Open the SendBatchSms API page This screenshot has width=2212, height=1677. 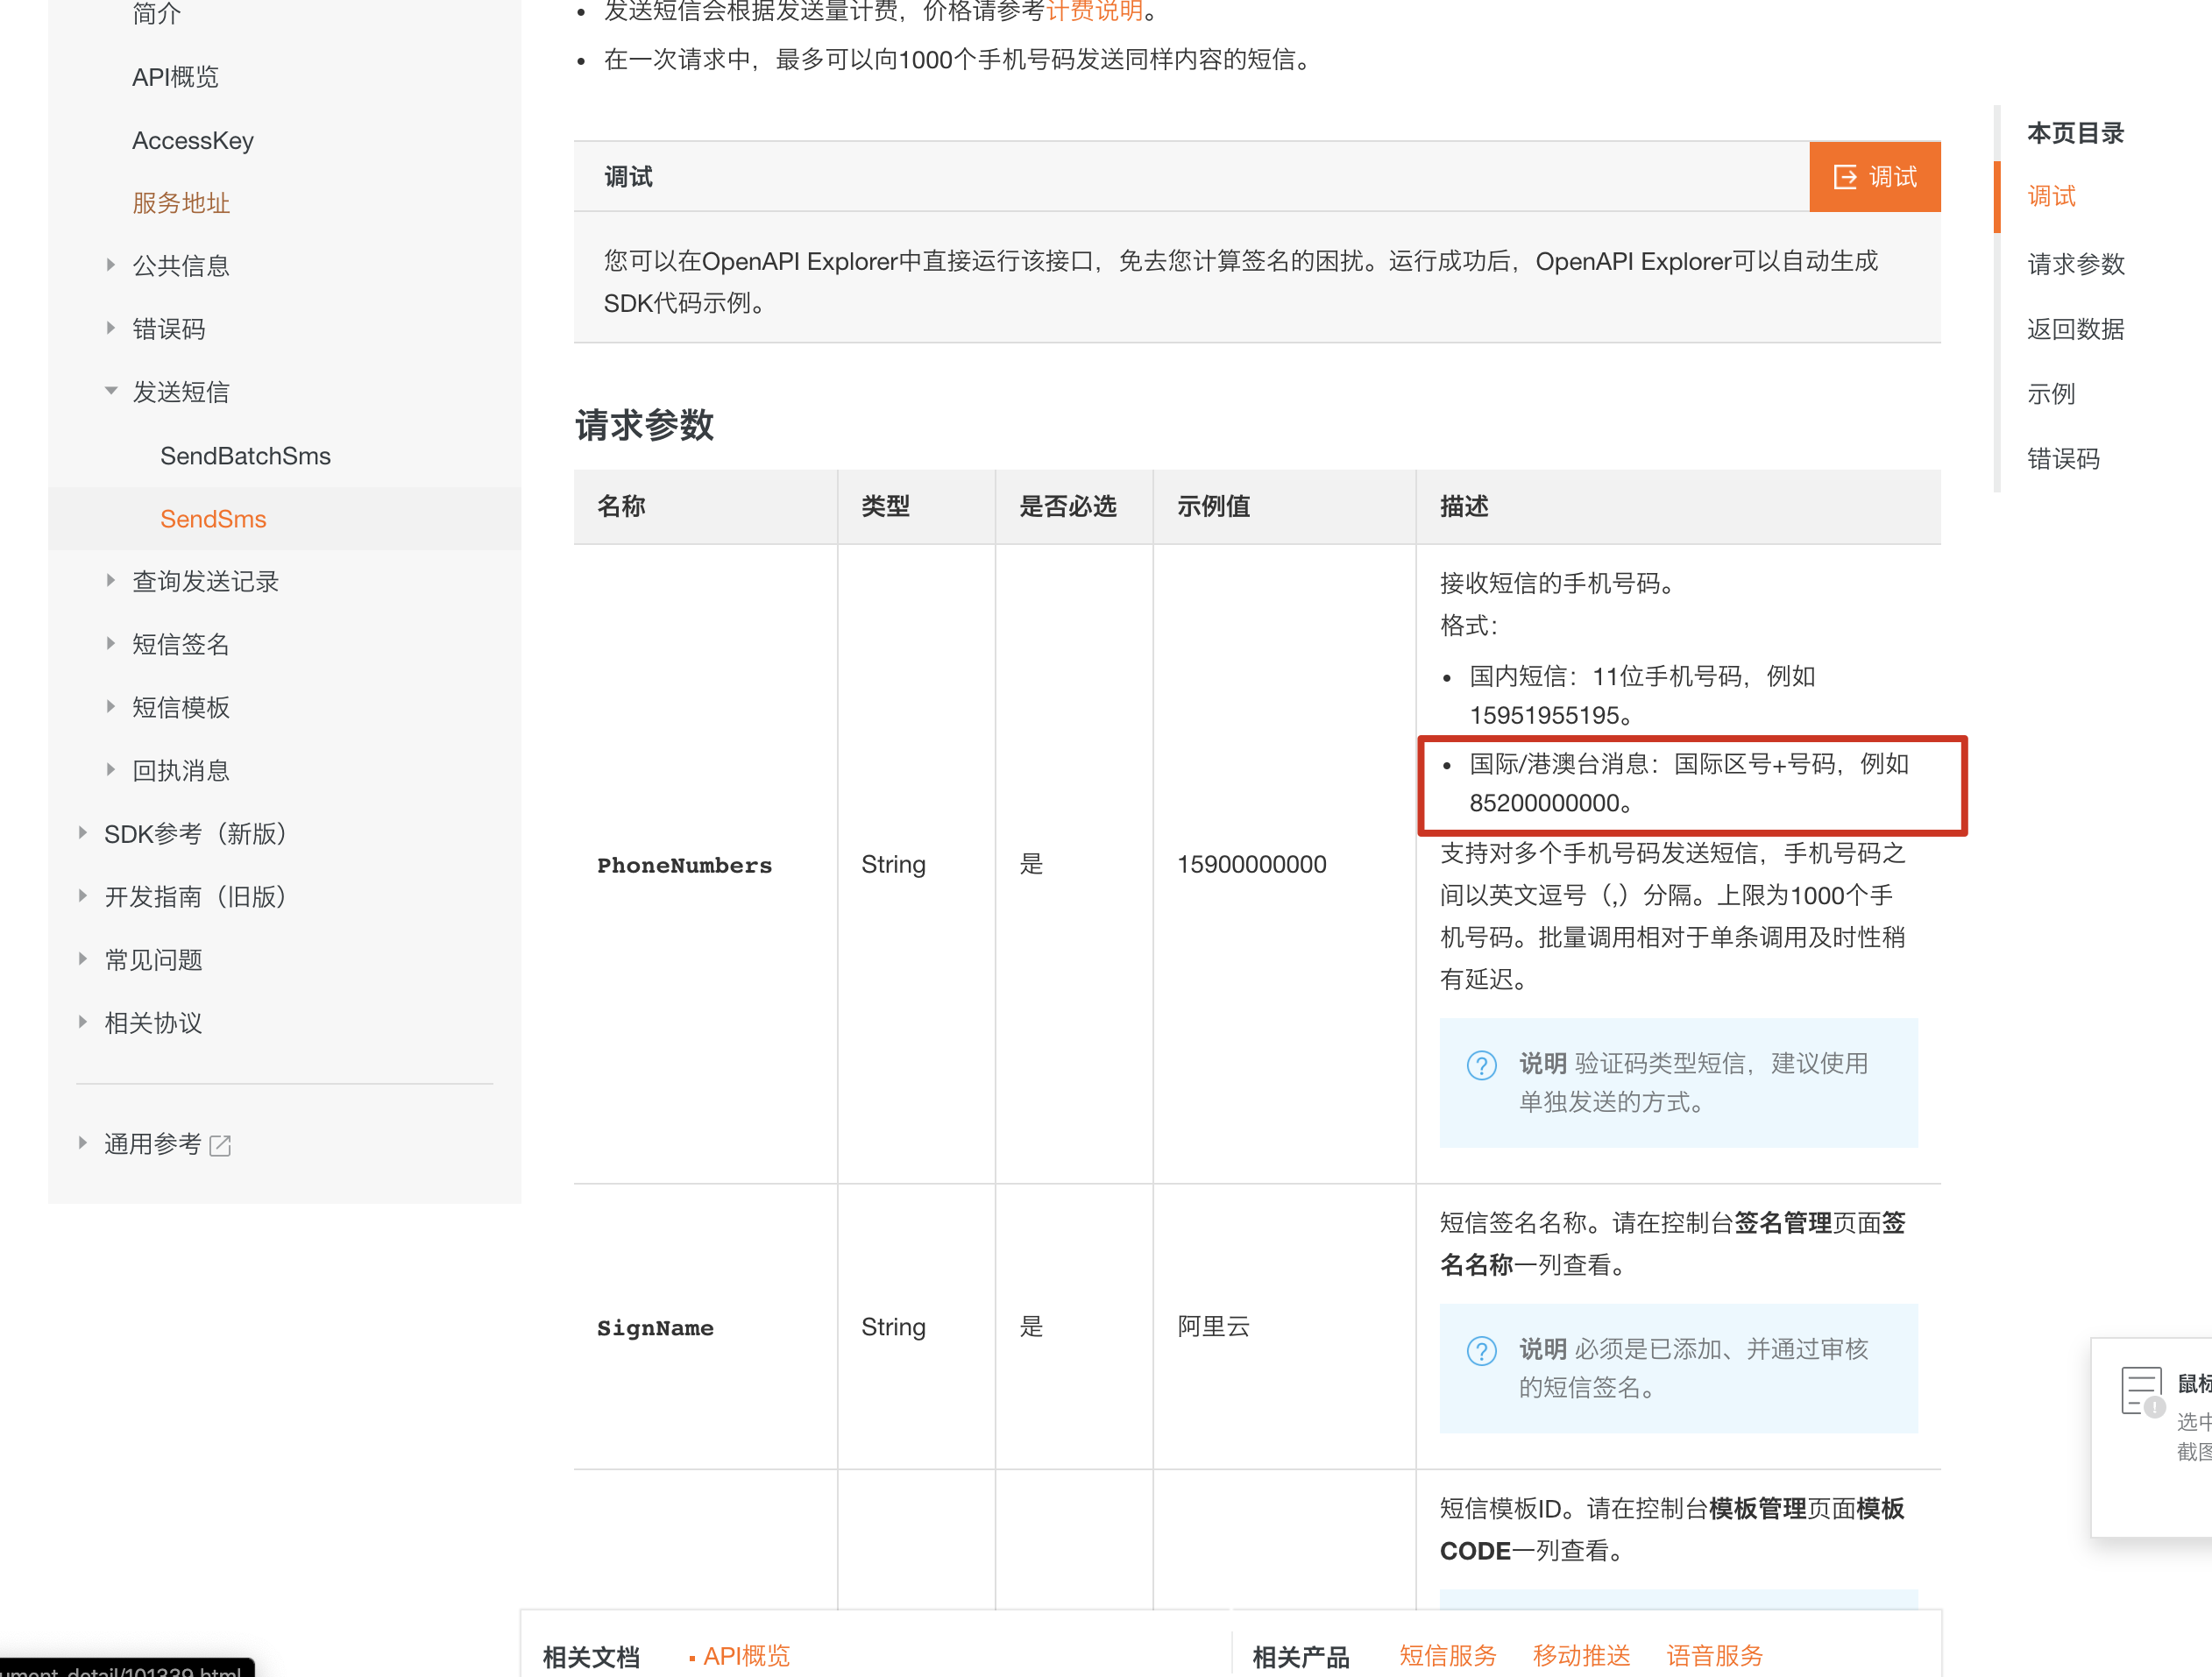tap(245, 456)
